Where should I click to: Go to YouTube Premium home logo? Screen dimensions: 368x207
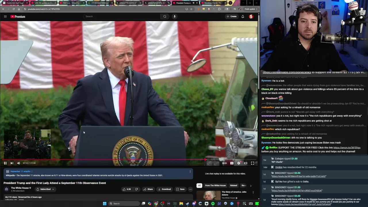[18, 17]
